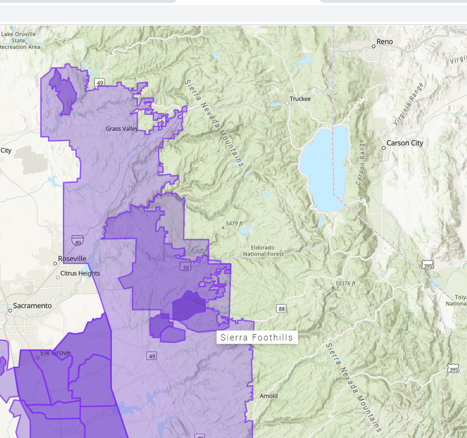Click the Elk Grove label
Viewport: 467px width, 438px height.
click(x=55, y=353)
